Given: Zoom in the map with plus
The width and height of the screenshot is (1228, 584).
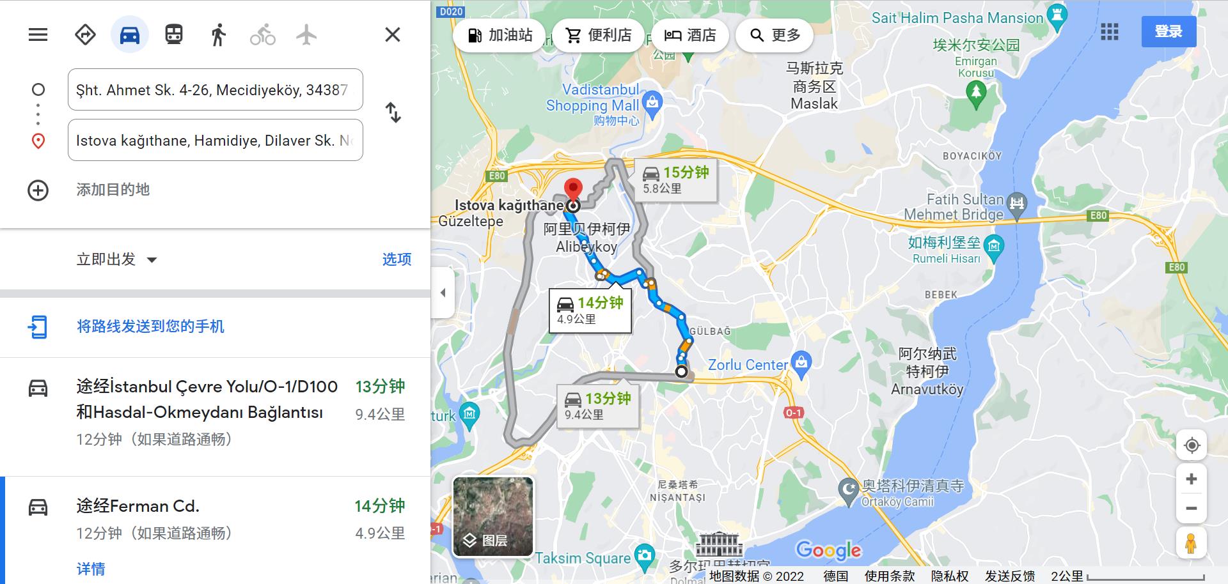Looking at the screenshot, I should 1192,479.
